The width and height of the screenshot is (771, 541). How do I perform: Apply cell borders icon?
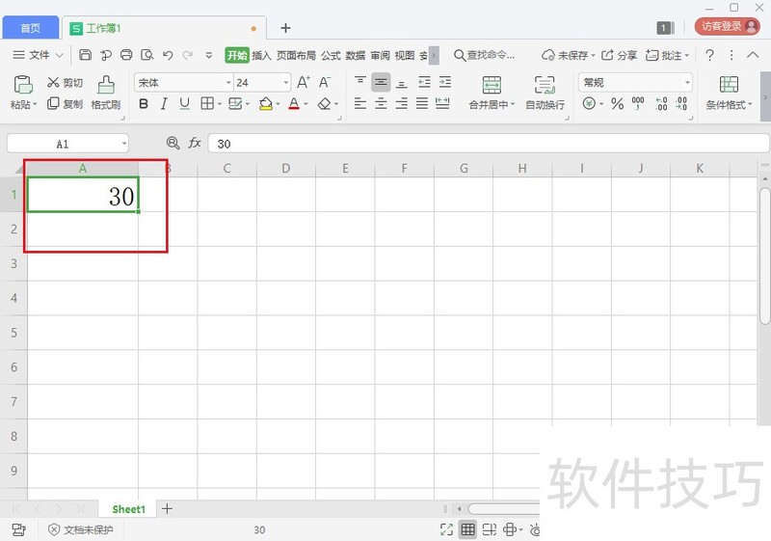tap(207, 103)
